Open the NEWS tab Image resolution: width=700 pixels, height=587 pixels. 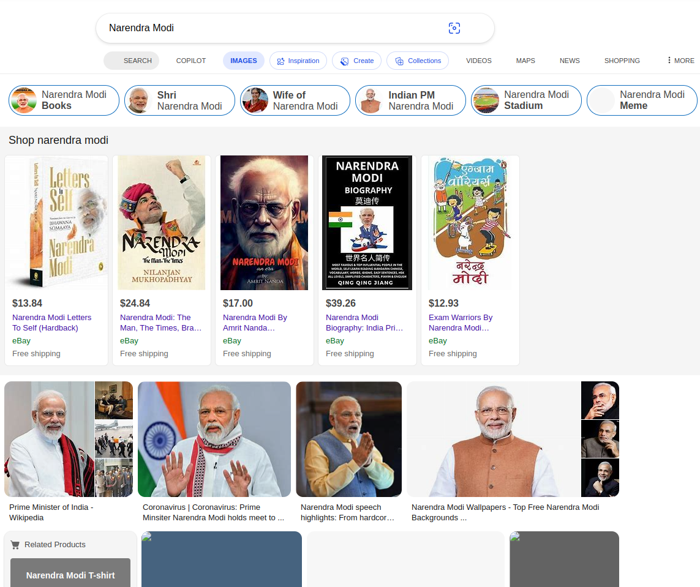[569, 61]
